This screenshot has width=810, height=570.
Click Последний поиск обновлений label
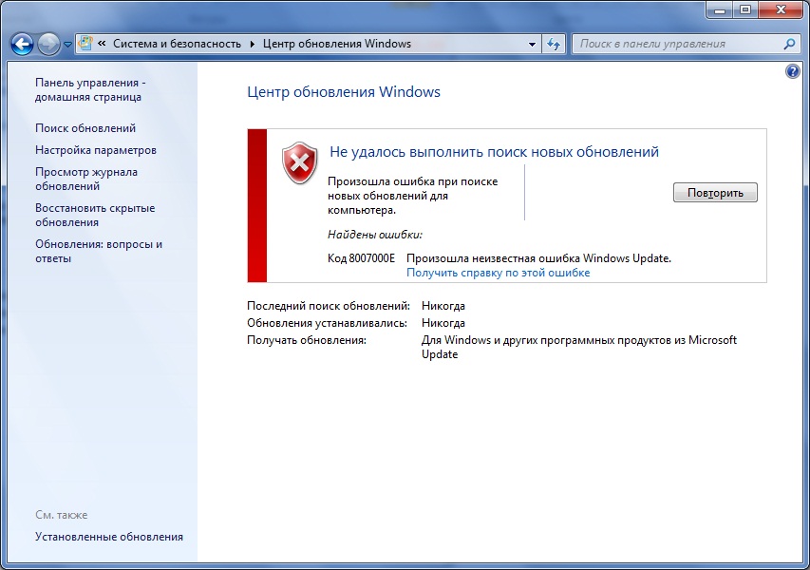click(x=328, y=306)
